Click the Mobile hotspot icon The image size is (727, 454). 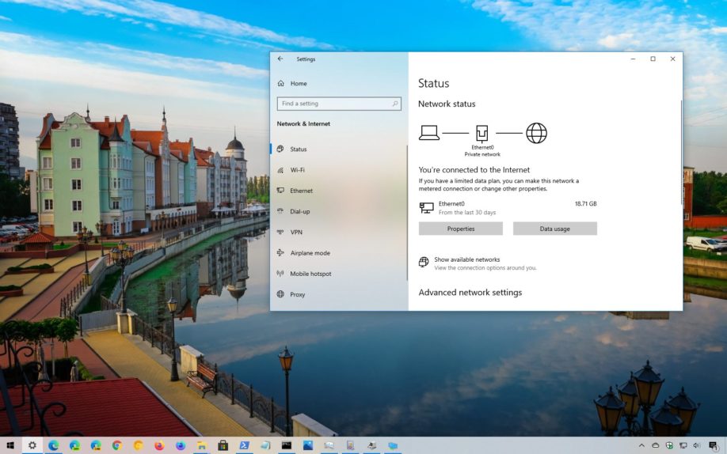(280, 274)
